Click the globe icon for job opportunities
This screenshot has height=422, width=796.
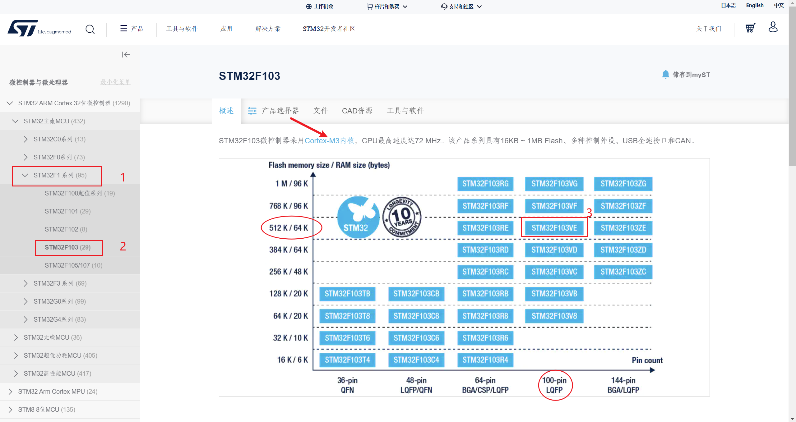coord(309,7)
